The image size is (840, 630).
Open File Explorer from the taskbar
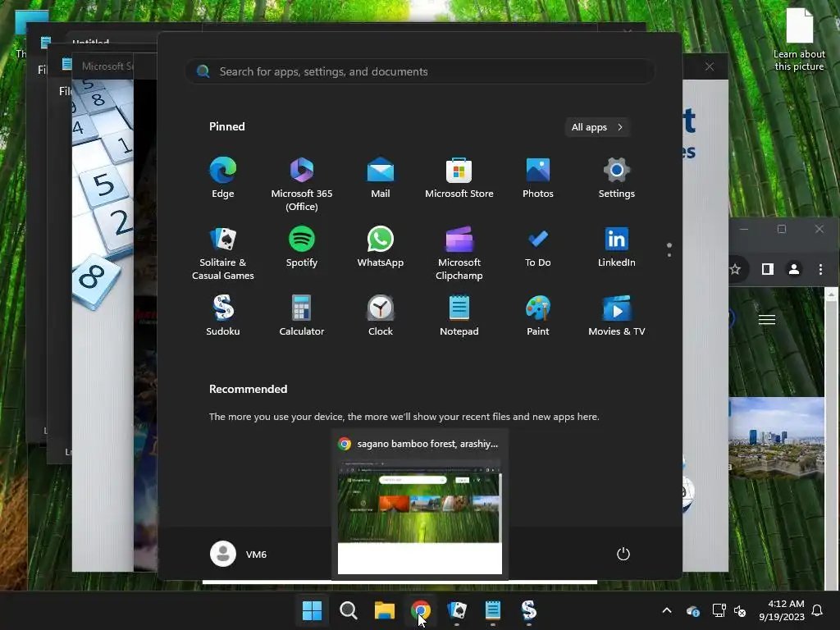[x=384, y=610]
